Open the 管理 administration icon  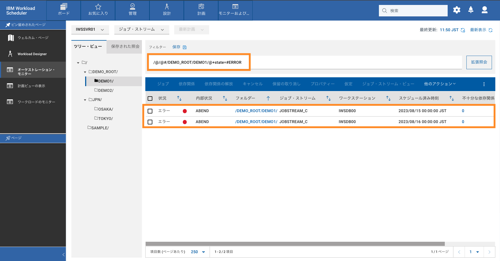132,7
